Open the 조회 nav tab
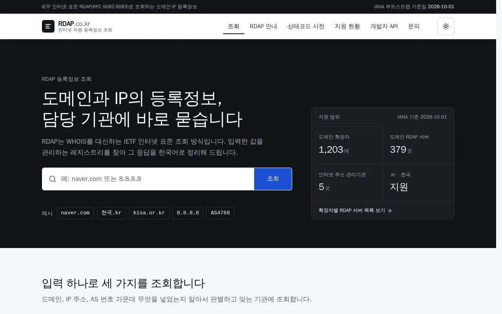The height and width of the screenshot is (314, 502). 234,26
